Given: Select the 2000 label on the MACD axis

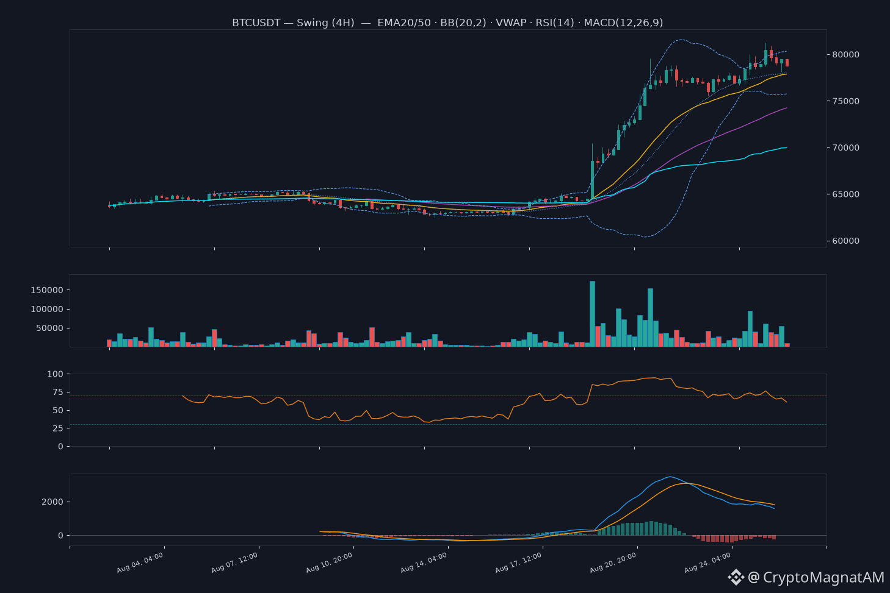Looking at the screenshot, I should (x=52, y=502).
